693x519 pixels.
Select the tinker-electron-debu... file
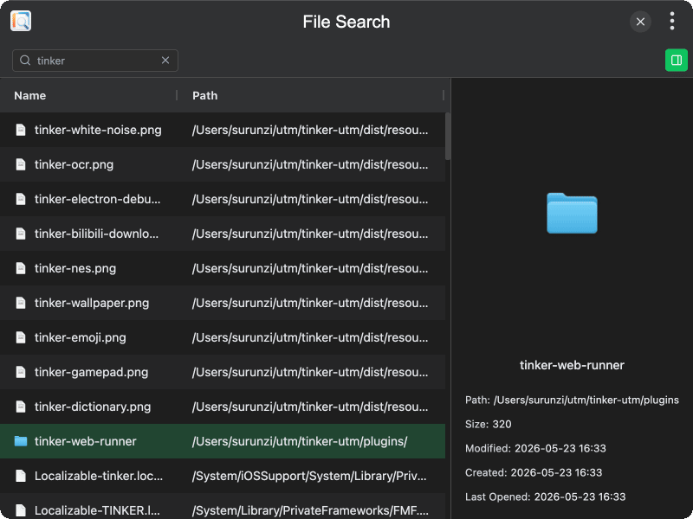[x=223, y=199]
